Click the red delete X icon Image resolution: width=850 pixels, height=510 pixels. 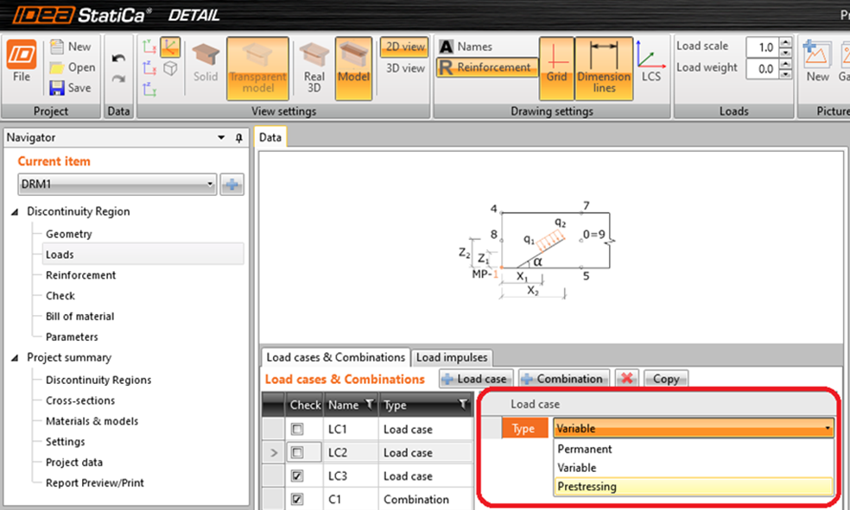[x=627, y=379]
